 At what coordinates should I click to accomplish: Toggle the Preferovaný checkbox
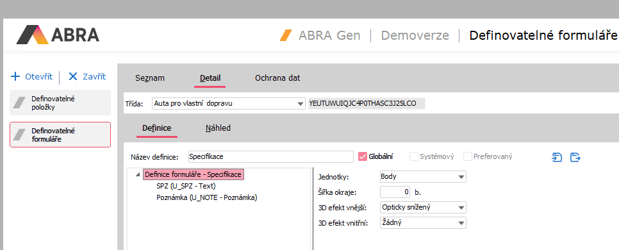467,156
